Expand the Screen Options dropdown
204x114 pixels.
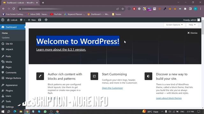coord(174,25)
